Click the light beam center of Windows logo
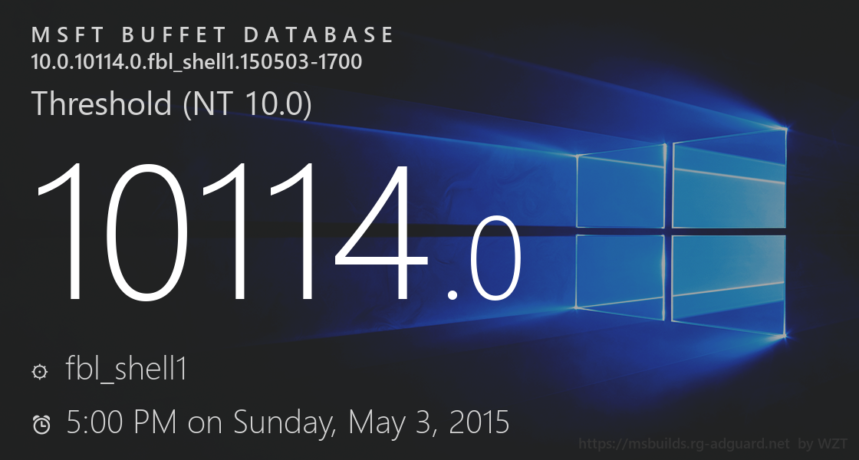Image resolution: width=859 pixels, height=460 pixels. pos(669,228)
